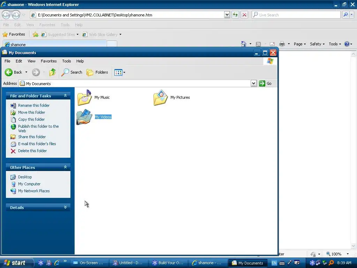Collapse File and Folder Tasks panel
The width and height of the screenshot is (357, 268).
(x=65, y=96)
